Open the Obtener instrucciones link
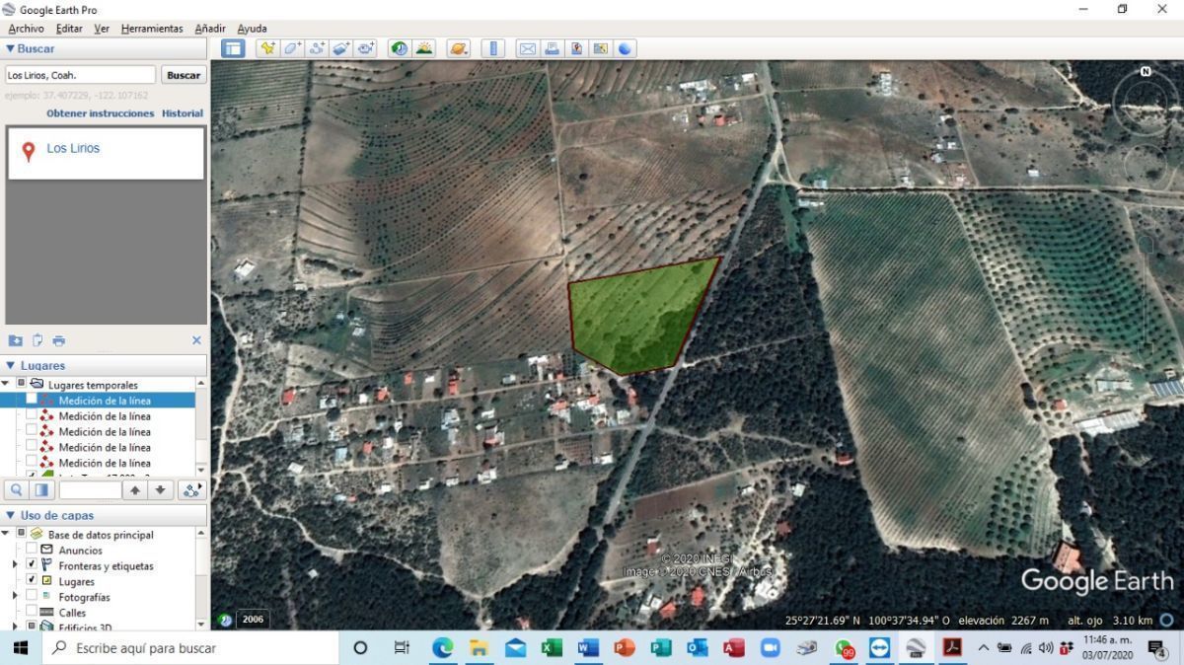 pyautogui.click(x=101, y=113)
